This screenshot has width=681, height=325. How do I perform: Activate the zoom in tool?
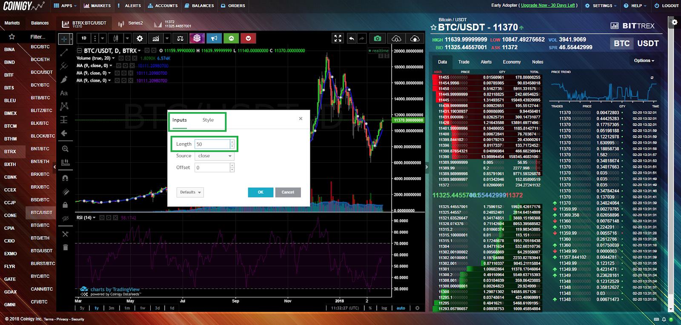[x=65, y=149]
